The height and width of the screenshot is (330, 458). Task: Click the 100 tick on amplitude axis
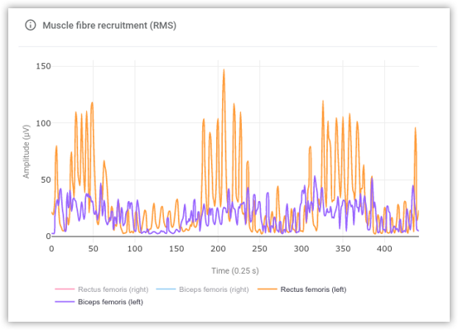point(43,123)
